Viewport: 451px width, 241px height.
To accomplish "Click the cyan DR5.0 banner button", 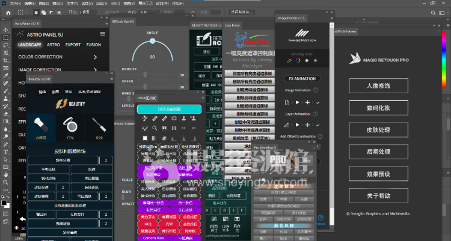I will tap(169, 109).
